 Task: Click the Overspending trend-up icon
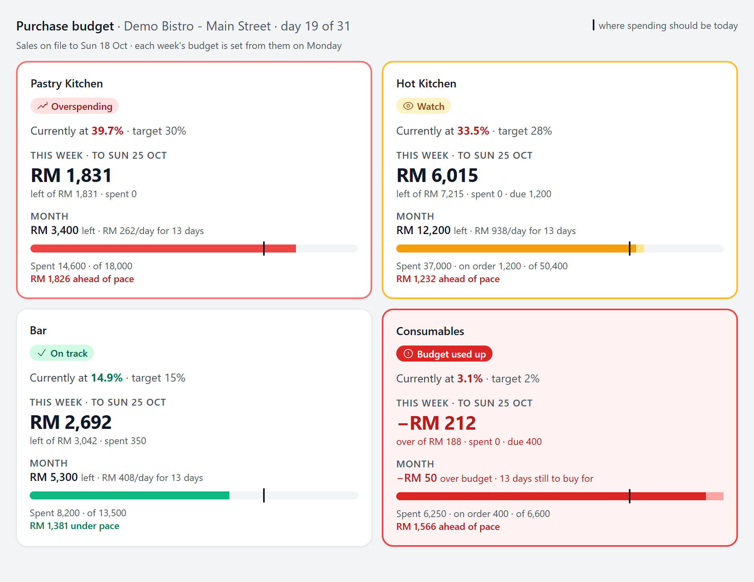click(43, 106)
